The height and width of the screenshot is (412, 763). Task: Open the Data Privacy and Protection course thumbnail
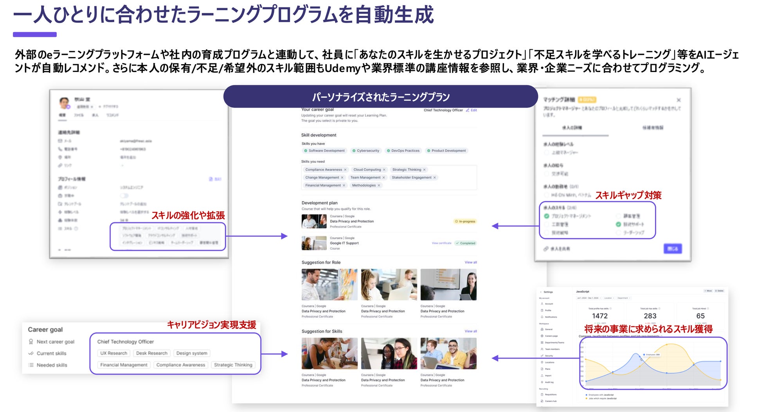click(314, 221)
